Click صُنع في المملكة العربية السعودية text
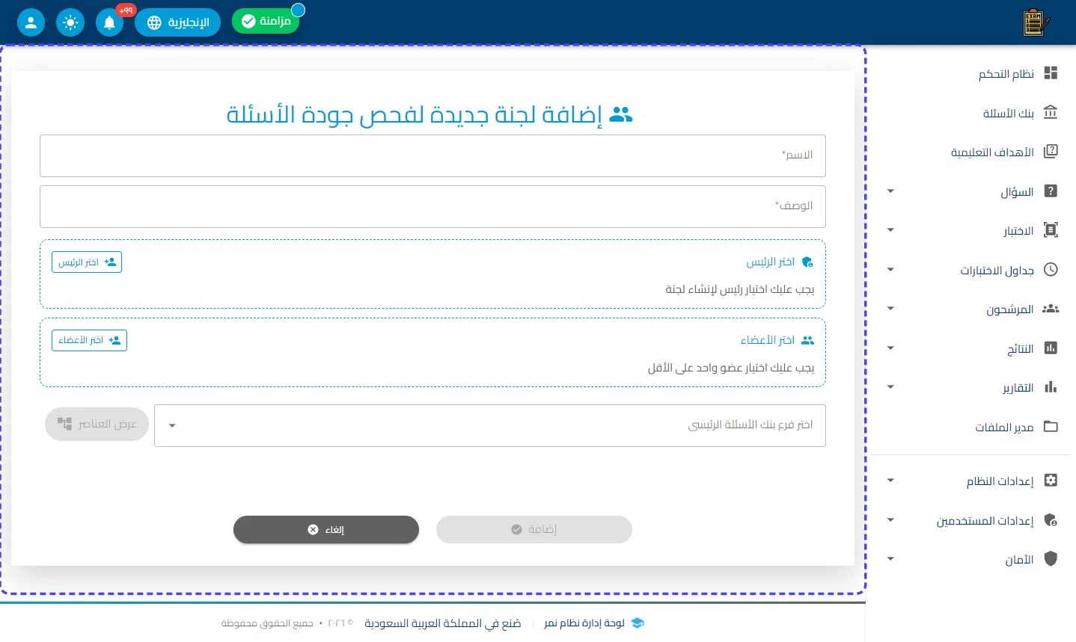Viewport: 1076px width, 642px height. (x=443, y=623)
